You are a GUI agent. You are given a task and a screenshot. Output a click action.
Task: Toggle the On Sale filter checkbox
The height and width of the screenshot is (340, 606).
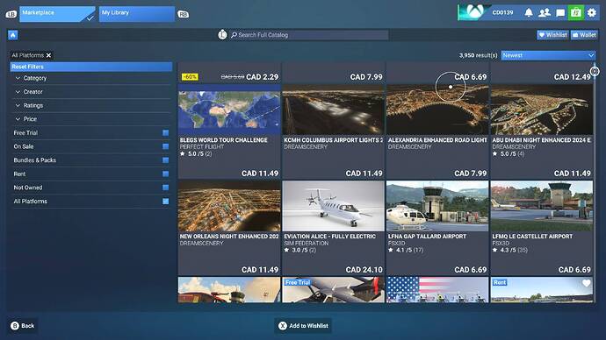pos(165,146)
